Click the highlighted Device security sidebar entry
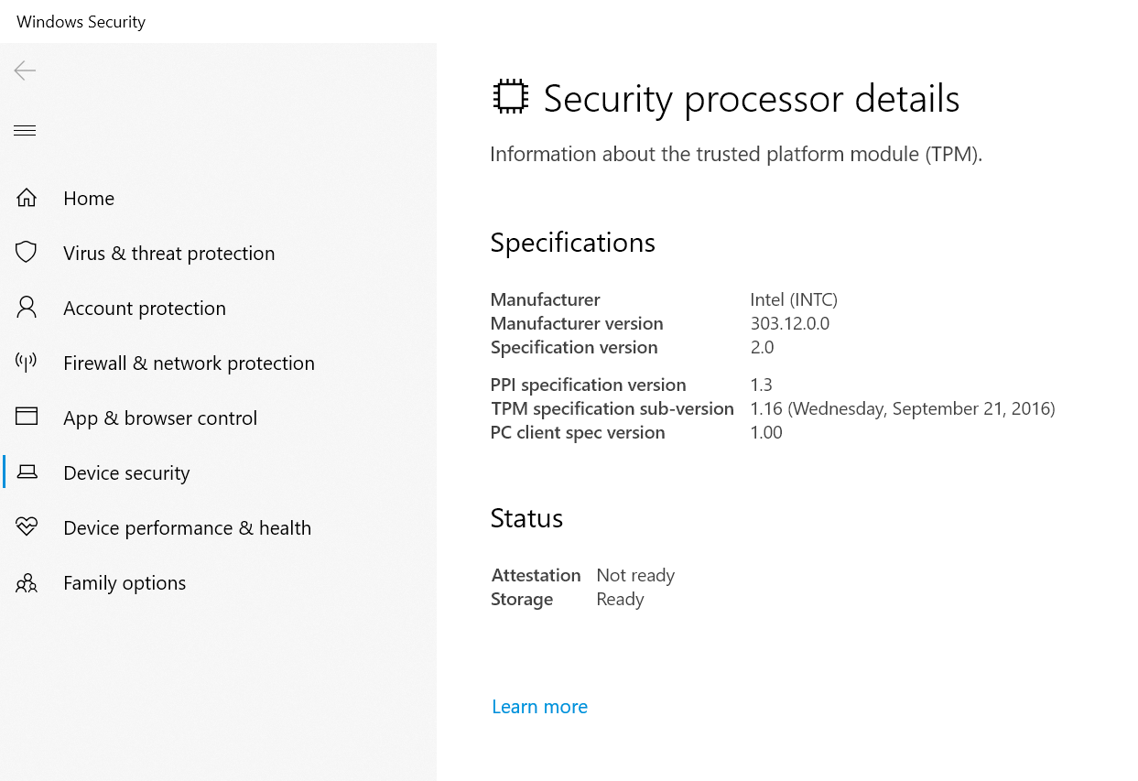 pyautogui.click(x=126, y=472)
